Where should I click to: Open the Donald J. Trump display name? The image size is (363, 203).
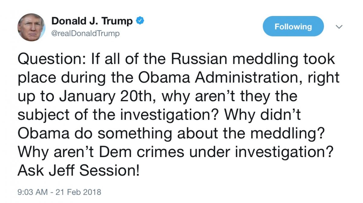tap(92, 21)
